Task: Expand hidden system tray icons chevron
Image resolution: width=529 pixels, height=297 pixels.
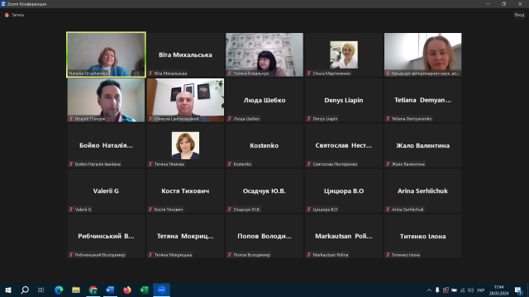Action: point(429,290)
